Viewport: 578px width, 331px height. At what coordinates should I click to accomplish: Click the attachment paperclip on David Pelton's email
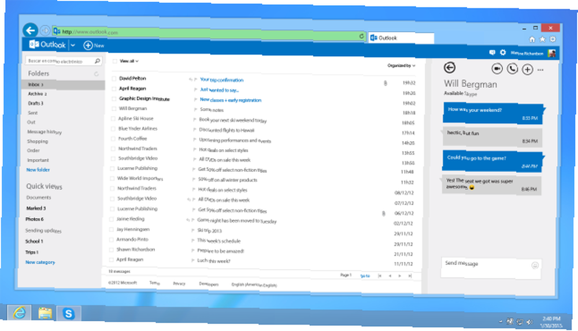(x=385, y=83)
